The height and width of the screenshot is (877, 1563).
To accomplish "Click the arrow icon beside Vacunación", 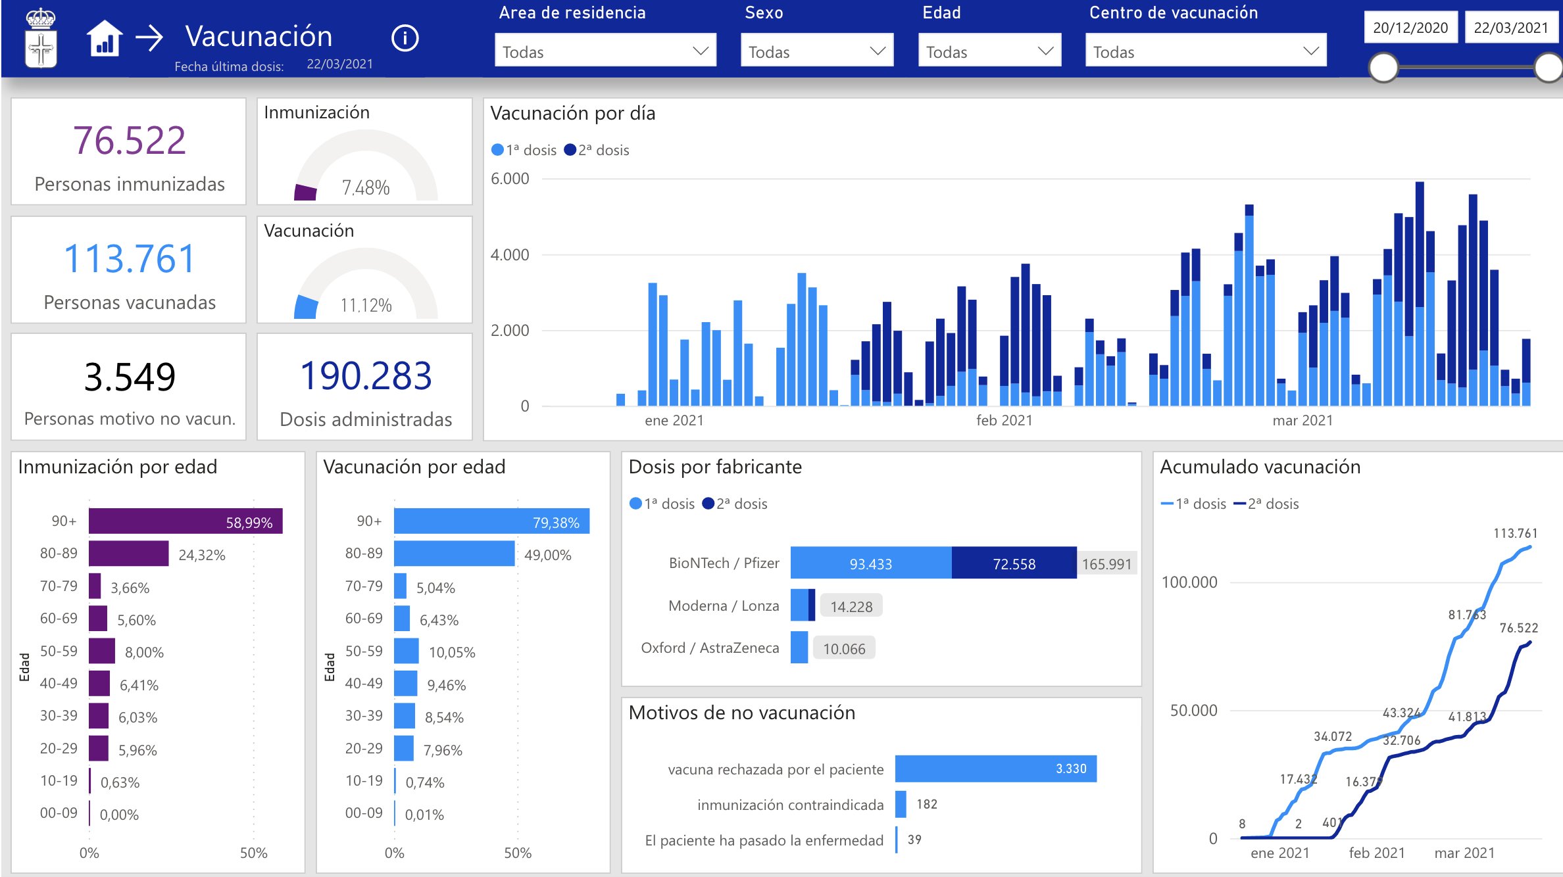I will tap(149, 38).
